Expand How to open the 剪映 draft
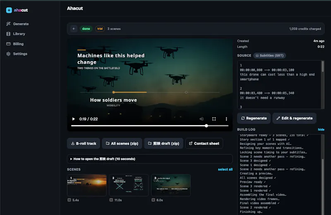Image resolution: width=331 pixels, height=215 pixels. [x=150, y=159]
